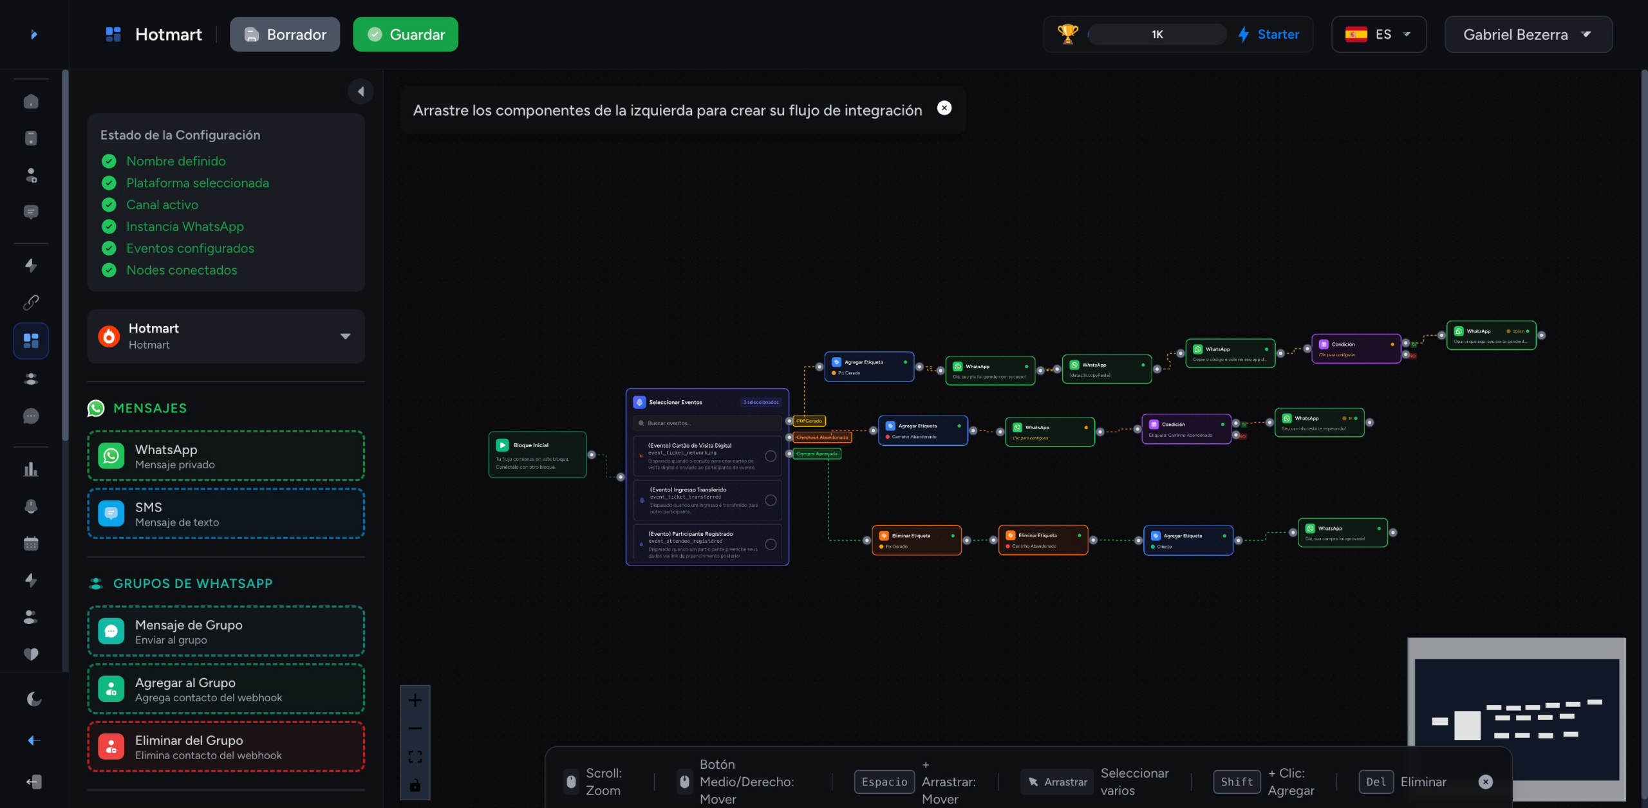The width and height of the screenshot is (1648, 808).
Task: Select the Bloque Inicial node
Action: [538, 455]
